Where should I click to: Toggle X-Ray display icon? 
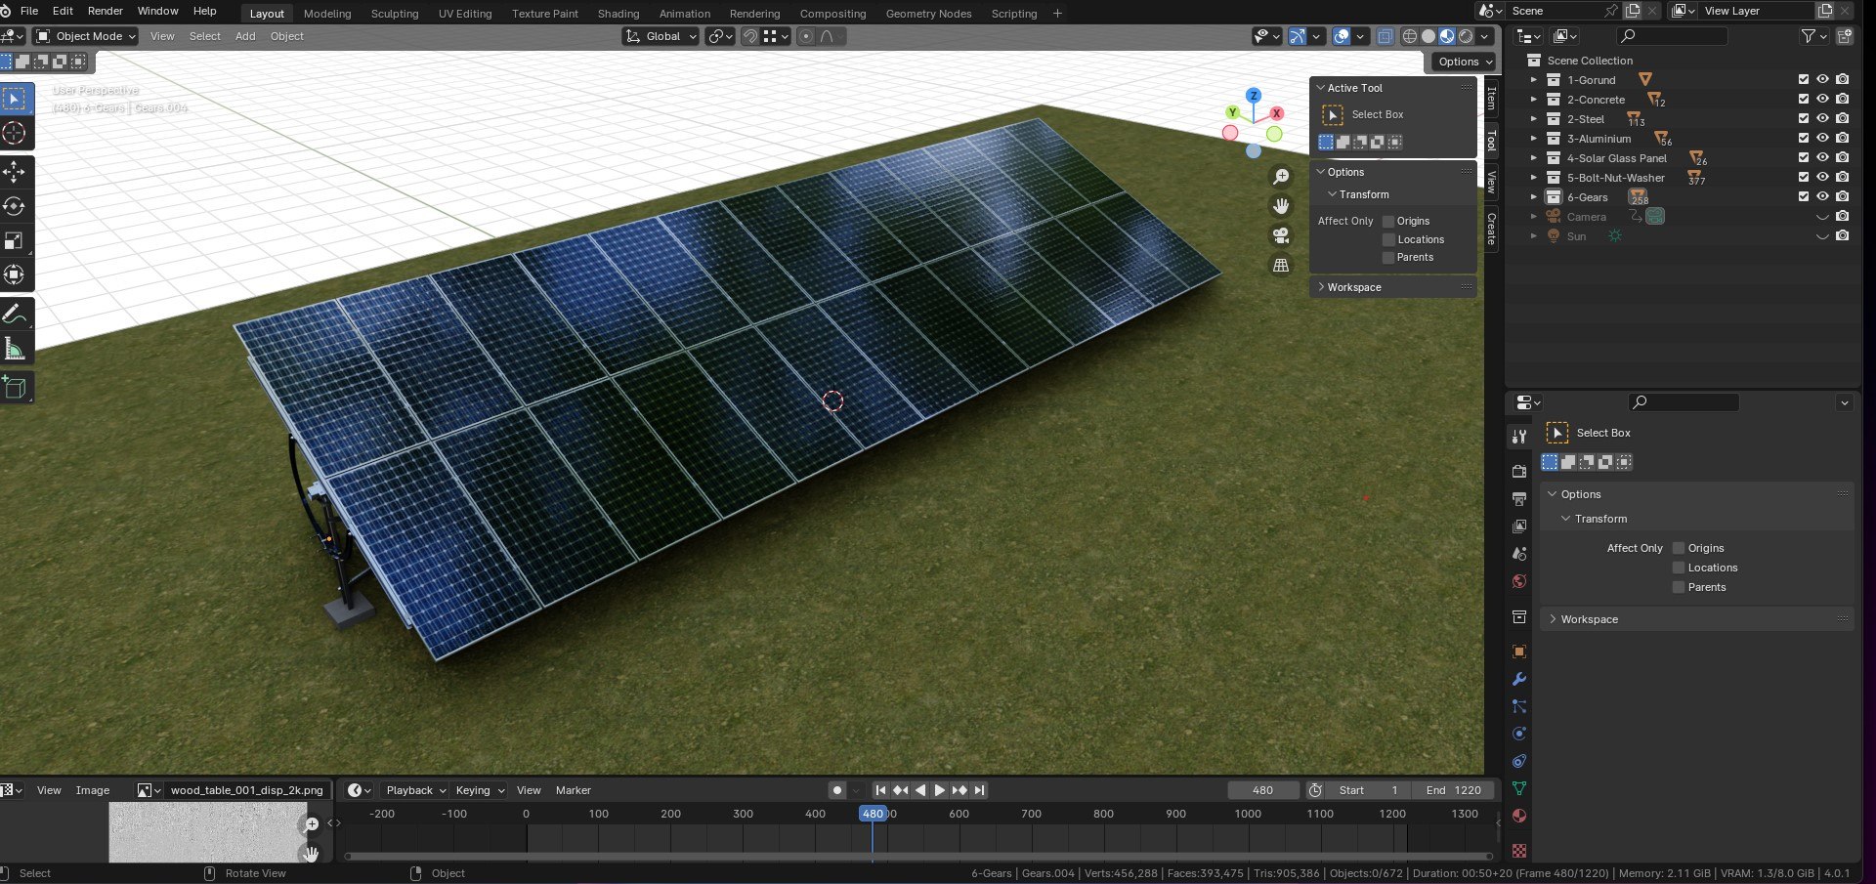click(x=1385, y=36)
